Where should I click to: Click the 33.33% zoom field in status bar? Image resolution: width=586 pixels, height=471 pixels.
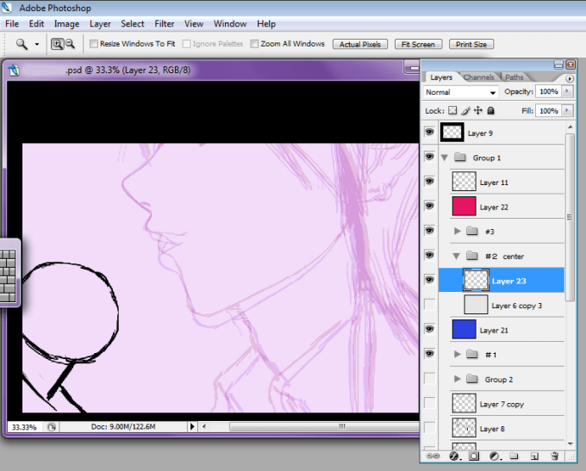24,427
